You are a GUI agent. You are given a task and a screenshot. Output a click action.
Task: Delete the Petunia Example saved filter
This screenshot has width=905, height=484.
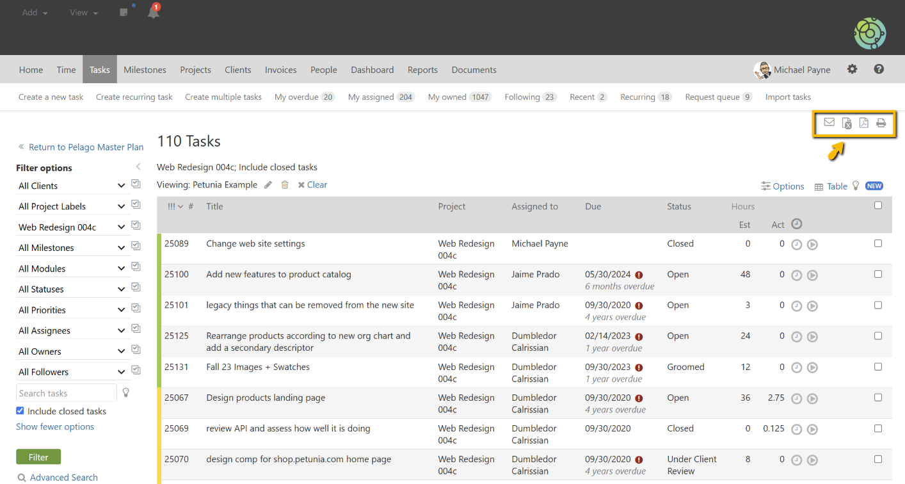click(x=284, y=184)
